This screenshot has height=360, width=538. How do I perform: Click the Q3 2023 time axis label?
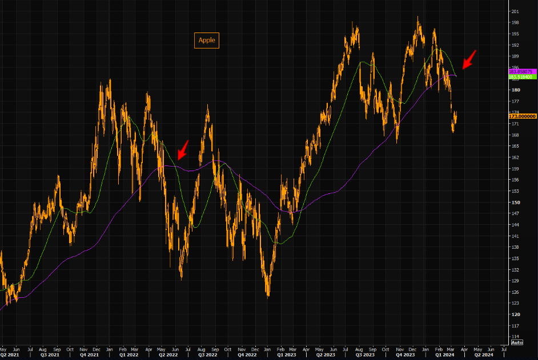point(364,354)
